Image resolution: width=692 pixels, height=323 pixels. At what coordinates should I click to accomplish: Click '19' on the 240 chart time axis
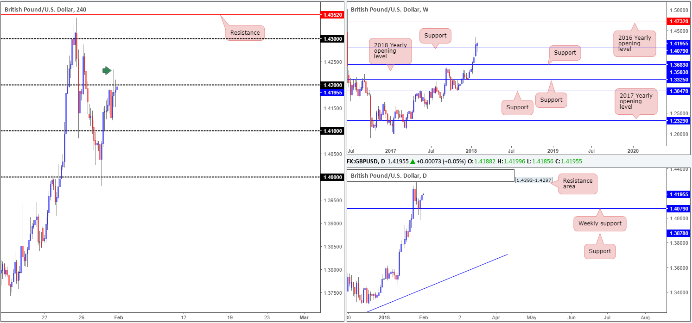230,317
